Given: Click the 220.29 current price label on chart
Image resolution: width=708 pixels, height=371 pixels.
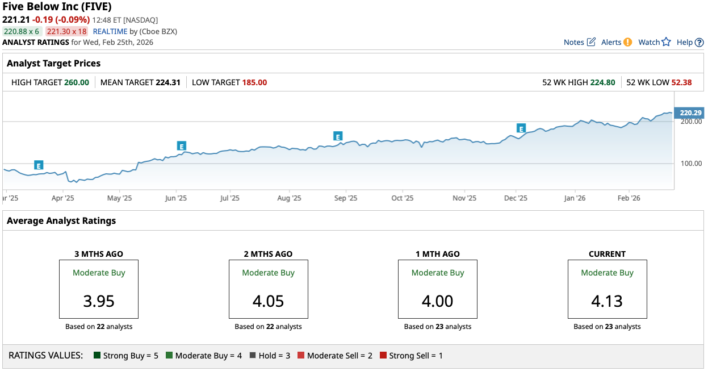Looking at the screenshot, I should point(689,112).
